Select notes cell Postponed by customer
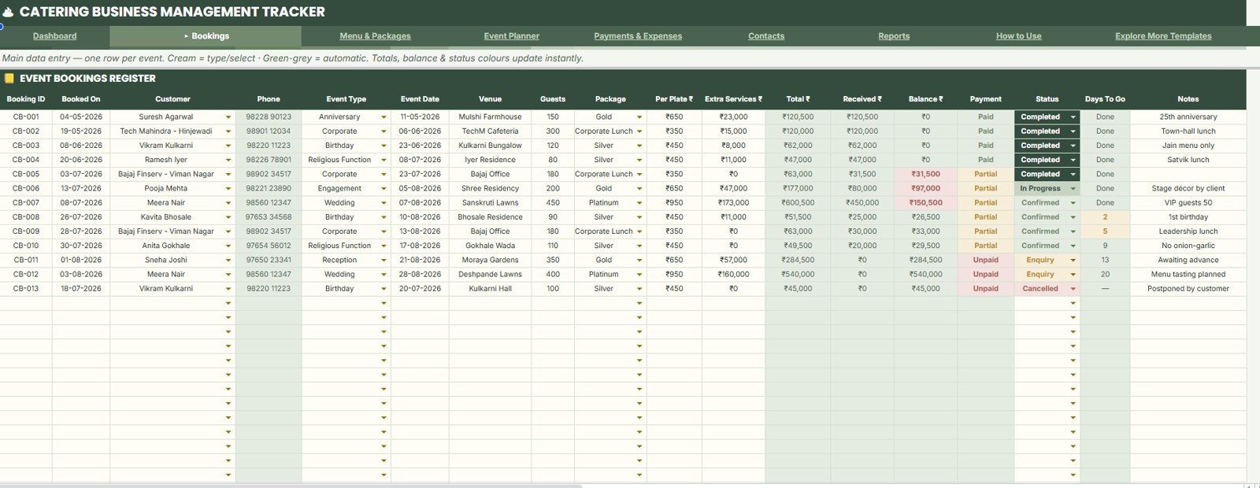The image size is (1260, 488). point(1188,288)
